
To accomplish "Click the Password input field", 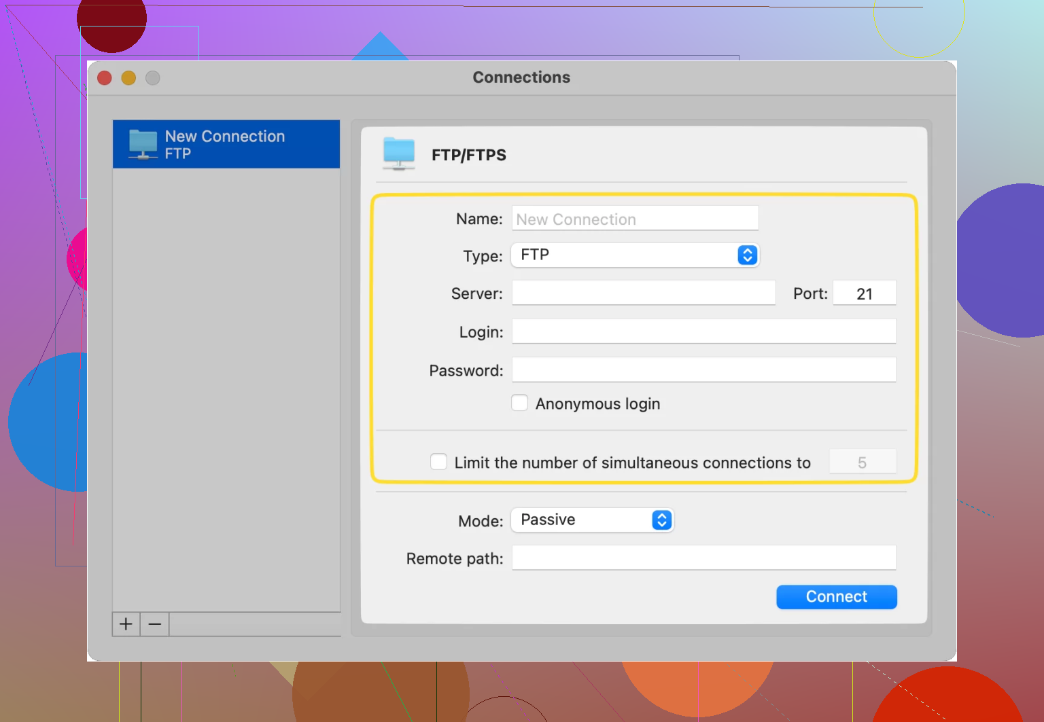I will point(703,369).
